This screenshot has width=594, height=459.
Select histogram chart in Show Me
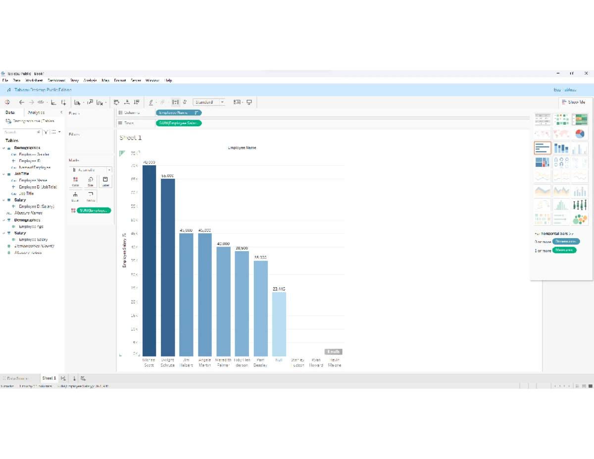tap(561, 204)
